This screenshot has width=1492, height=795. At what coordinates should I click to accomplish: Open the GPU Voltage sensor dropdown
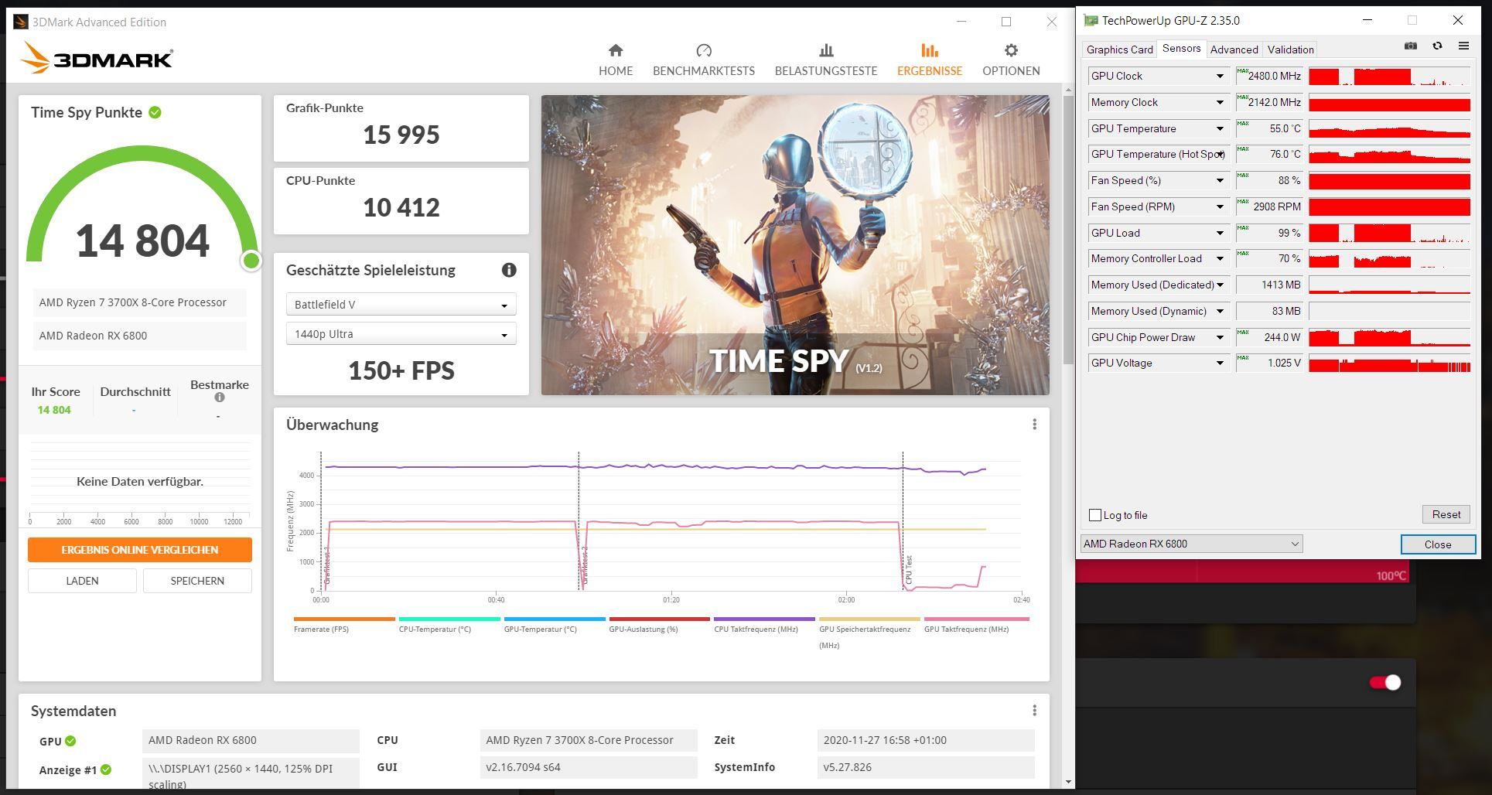(x=1220, y=363)
